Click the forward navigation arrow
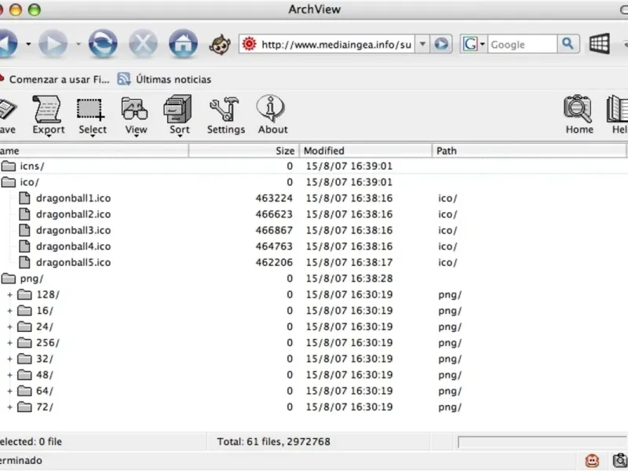 pos(53,43)
